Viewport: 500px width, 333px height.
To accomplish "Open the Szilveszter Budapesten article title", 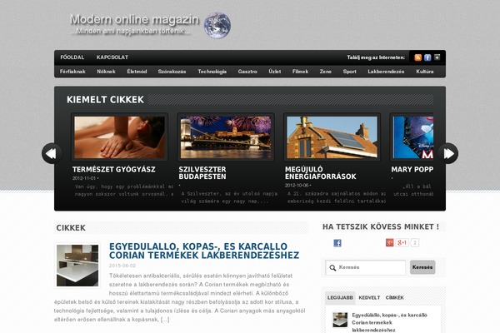I will 202,173.
